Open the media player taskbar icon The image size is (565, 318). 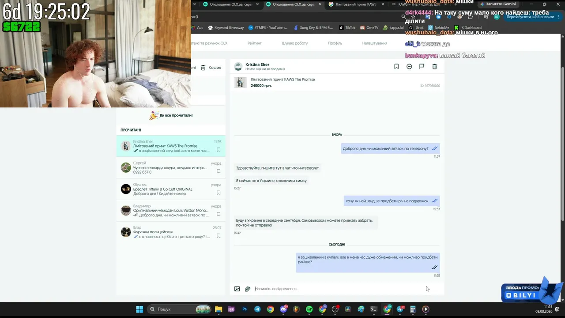426,309
